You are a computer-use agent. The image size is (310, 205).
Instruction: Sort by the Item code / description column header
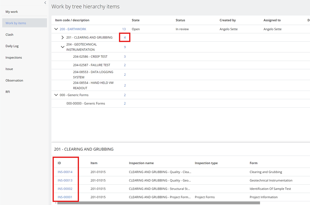(x=72, y=20)
